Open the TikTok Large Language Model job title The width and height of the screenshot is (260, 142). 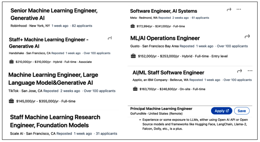[53, 79]
